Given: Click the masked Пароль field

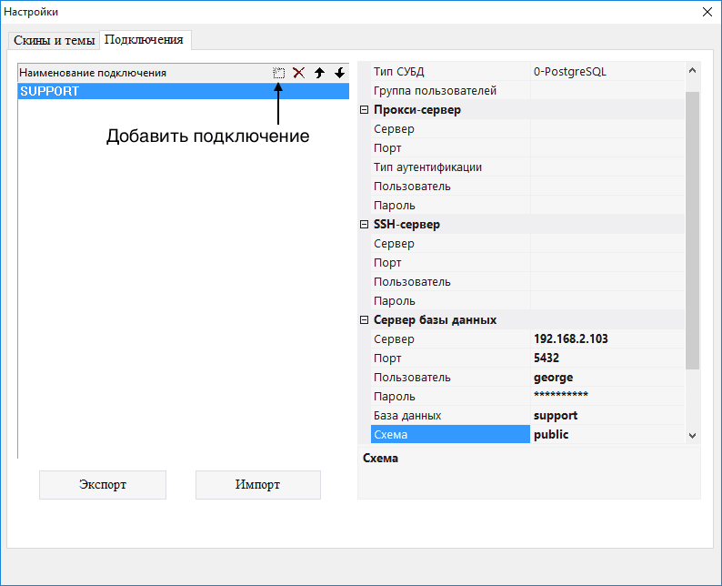Looking at the screenshot, I should pos(607,396).
